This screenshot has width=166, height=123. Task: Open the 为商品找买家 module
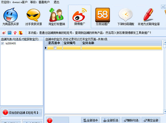coord(11,17)
